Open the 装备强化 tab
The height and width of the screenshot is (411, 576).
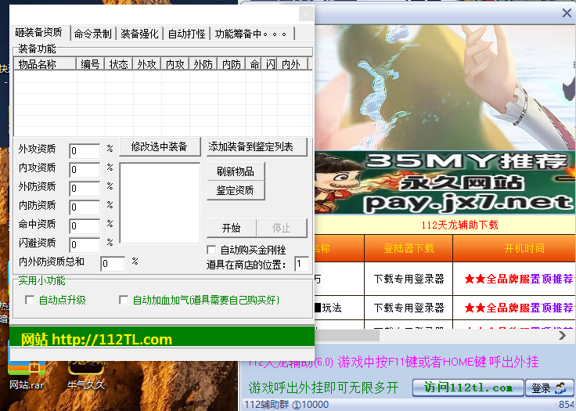(x=140, y=34)
